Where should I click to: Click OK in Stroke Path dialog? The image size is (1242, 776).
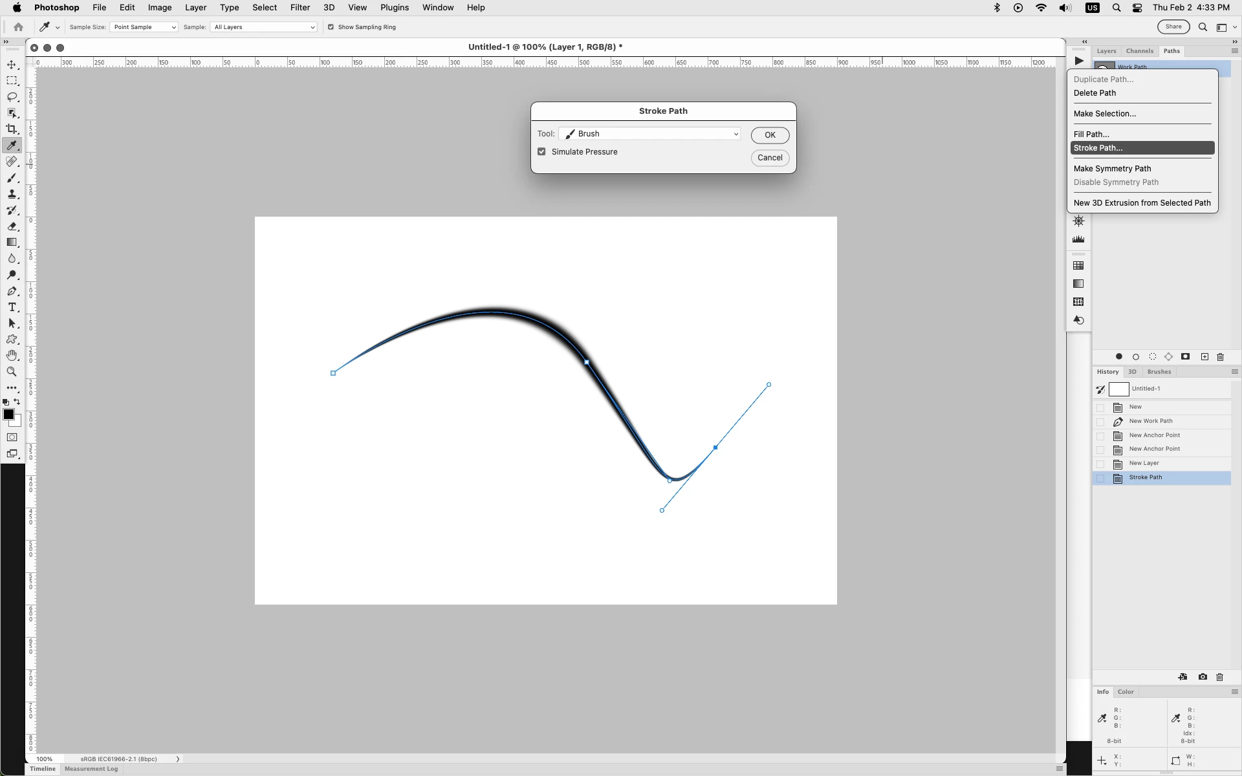click(x=770, y=135)
